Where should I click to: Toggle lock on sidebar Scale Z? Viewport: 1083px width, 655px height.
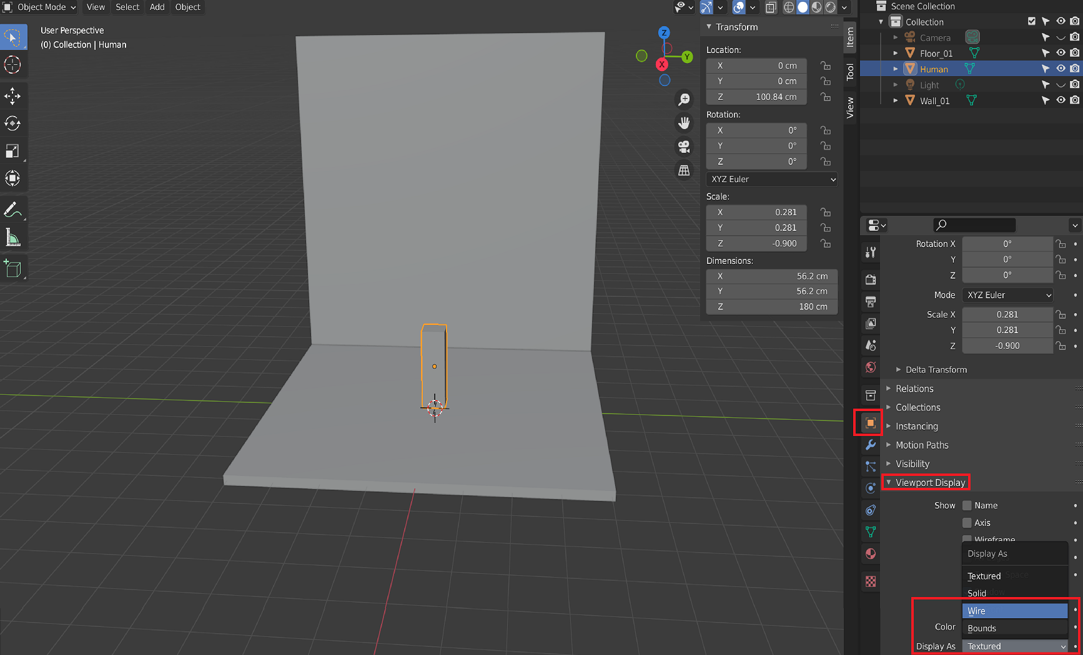pos(826,243)
